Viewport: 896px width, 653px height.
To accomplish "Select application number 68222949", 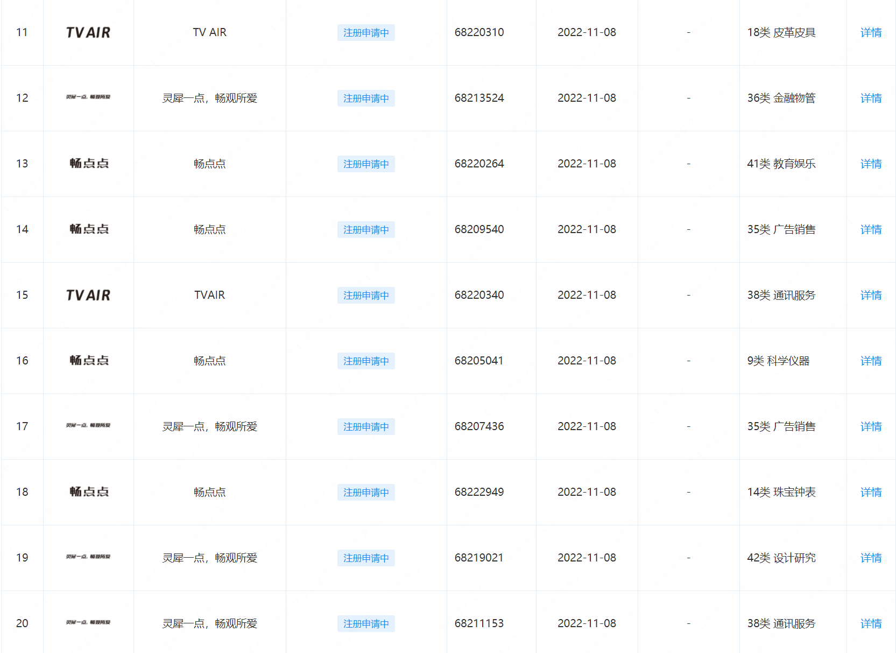I will point(479,492).
